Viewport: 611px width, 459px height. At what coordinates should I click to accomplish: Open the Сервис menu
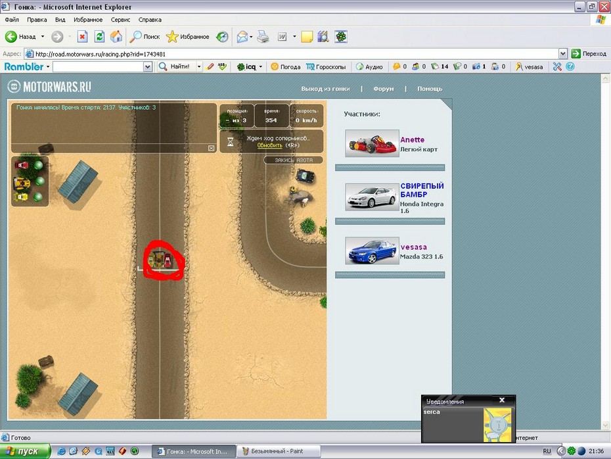(x=120, y=20)
